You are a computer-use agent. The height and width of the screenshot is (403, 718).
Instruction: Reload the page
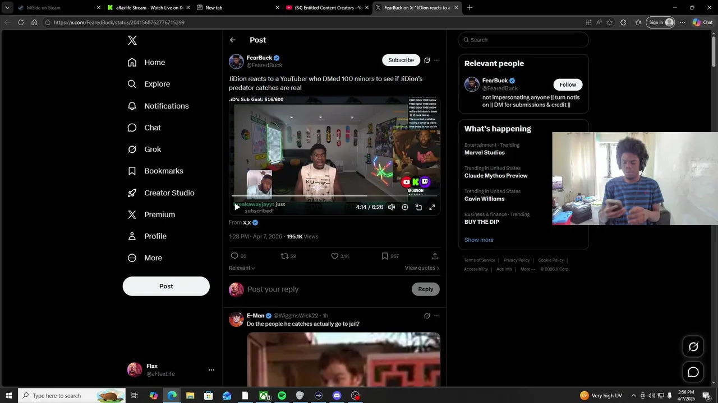[x=21, y=22]
